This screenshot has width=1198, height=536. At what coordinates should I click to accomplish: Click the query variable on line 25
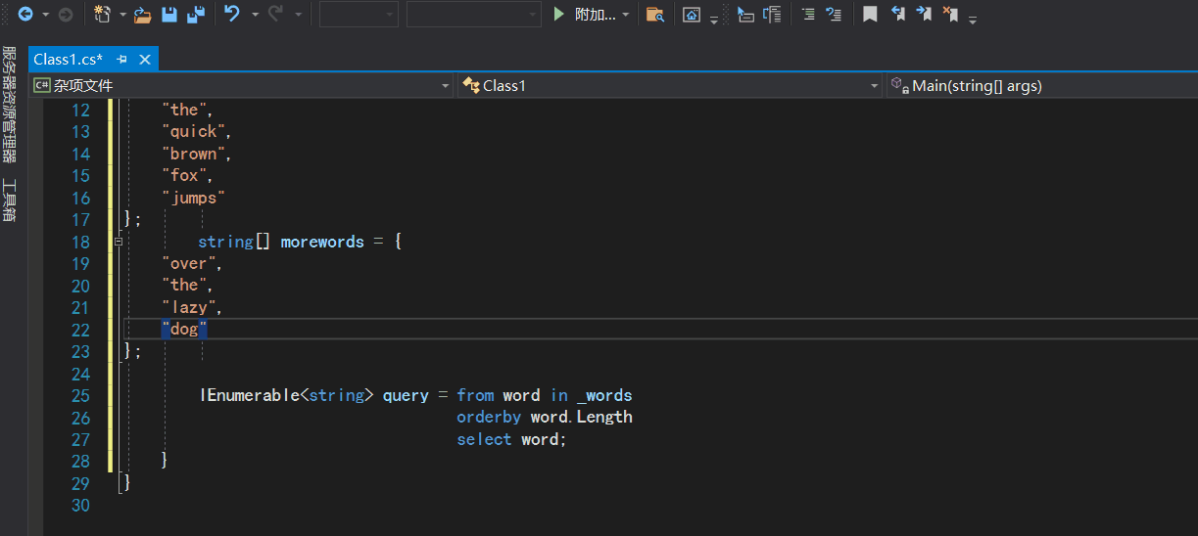[x=406, y=395]
